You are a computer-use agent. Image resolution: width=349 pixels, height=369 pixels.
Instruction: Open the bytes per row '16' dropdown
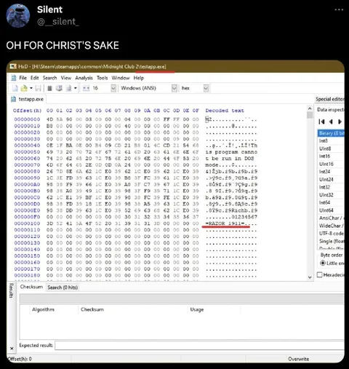click(x=113, y=88)
